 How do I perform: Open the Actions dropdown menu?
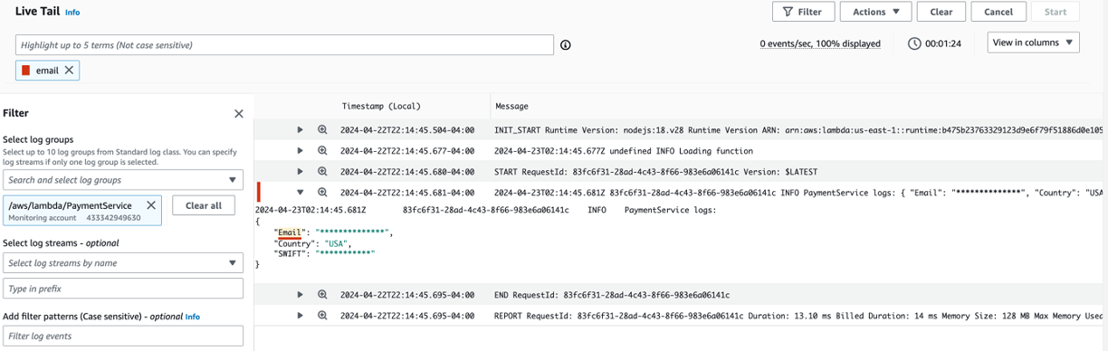coord(875,12)
